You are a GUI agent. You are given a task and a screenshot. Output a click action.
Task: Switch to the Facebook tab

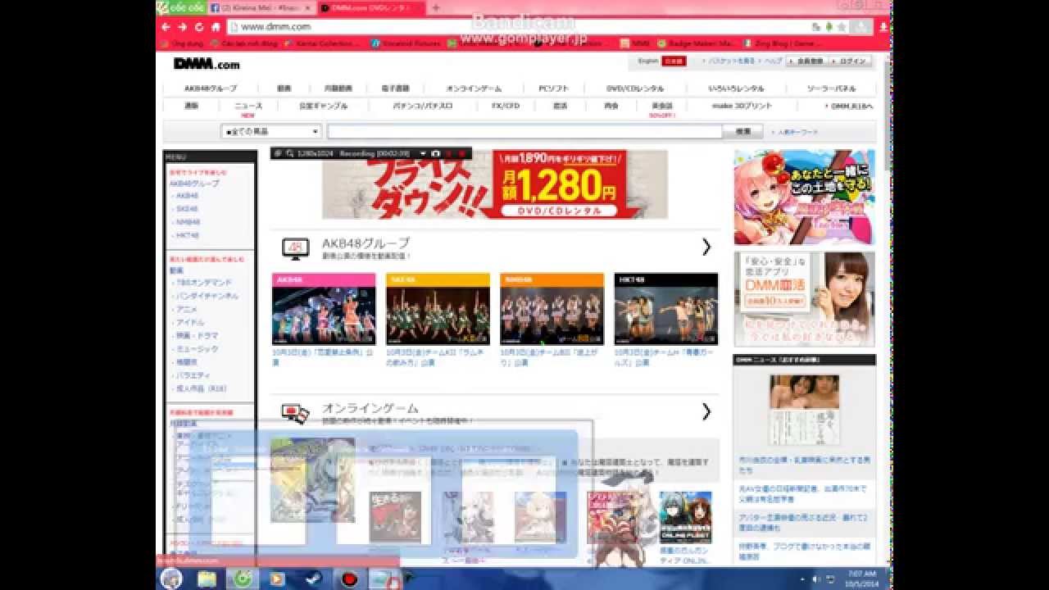[258, 8]
